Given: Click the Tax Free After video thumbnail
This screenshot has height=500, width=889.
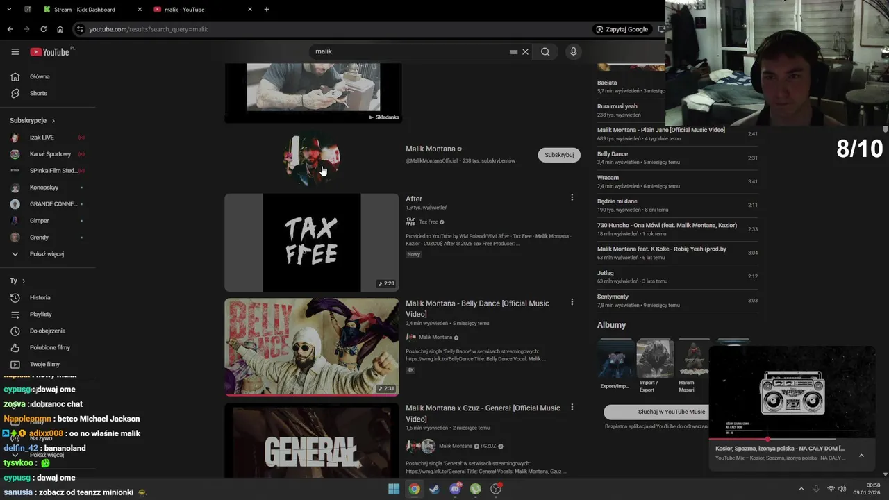Looking at the screenshot, I should point(312,242).
